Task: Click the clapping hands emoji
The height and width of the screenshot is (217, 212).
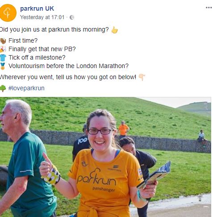Action: [x=3, y=41]
